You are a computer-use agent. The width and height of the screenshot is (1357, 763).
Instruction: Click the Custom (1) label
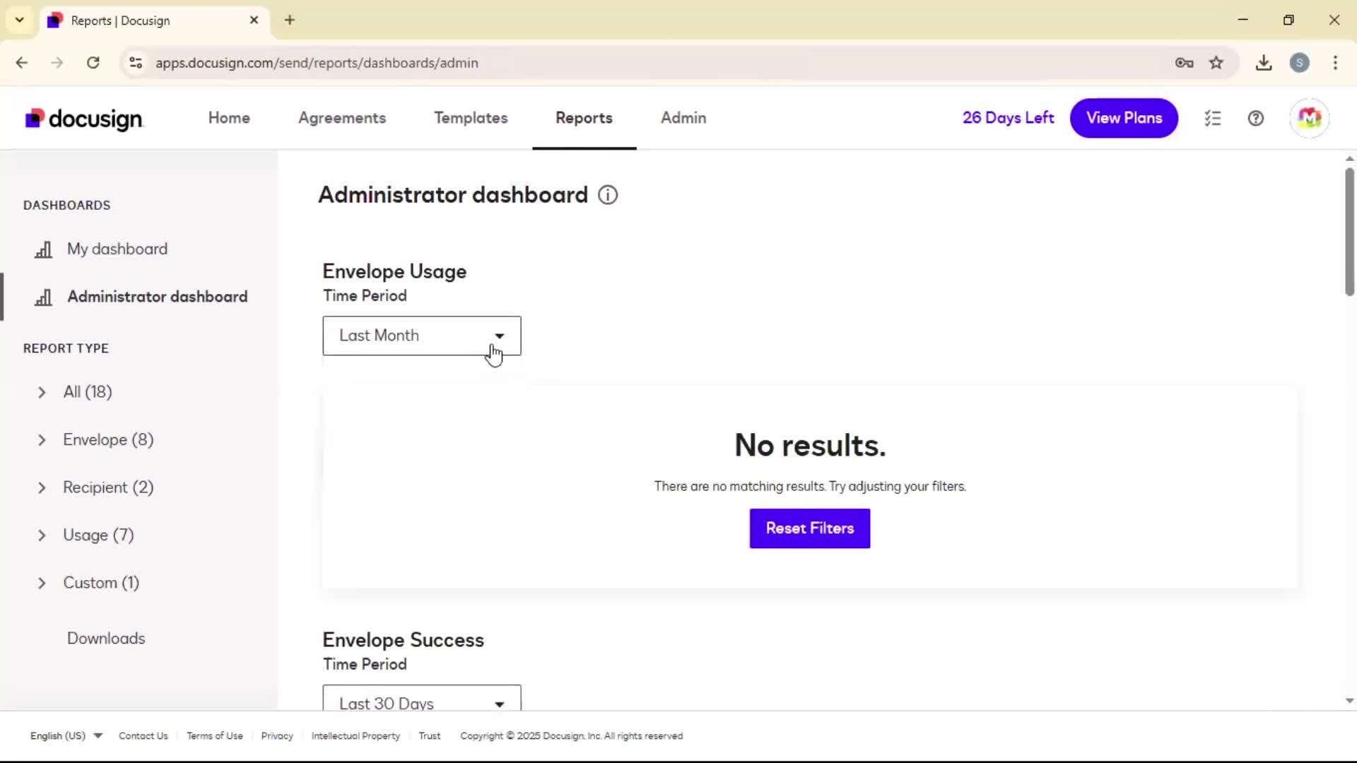click(101, 584)
